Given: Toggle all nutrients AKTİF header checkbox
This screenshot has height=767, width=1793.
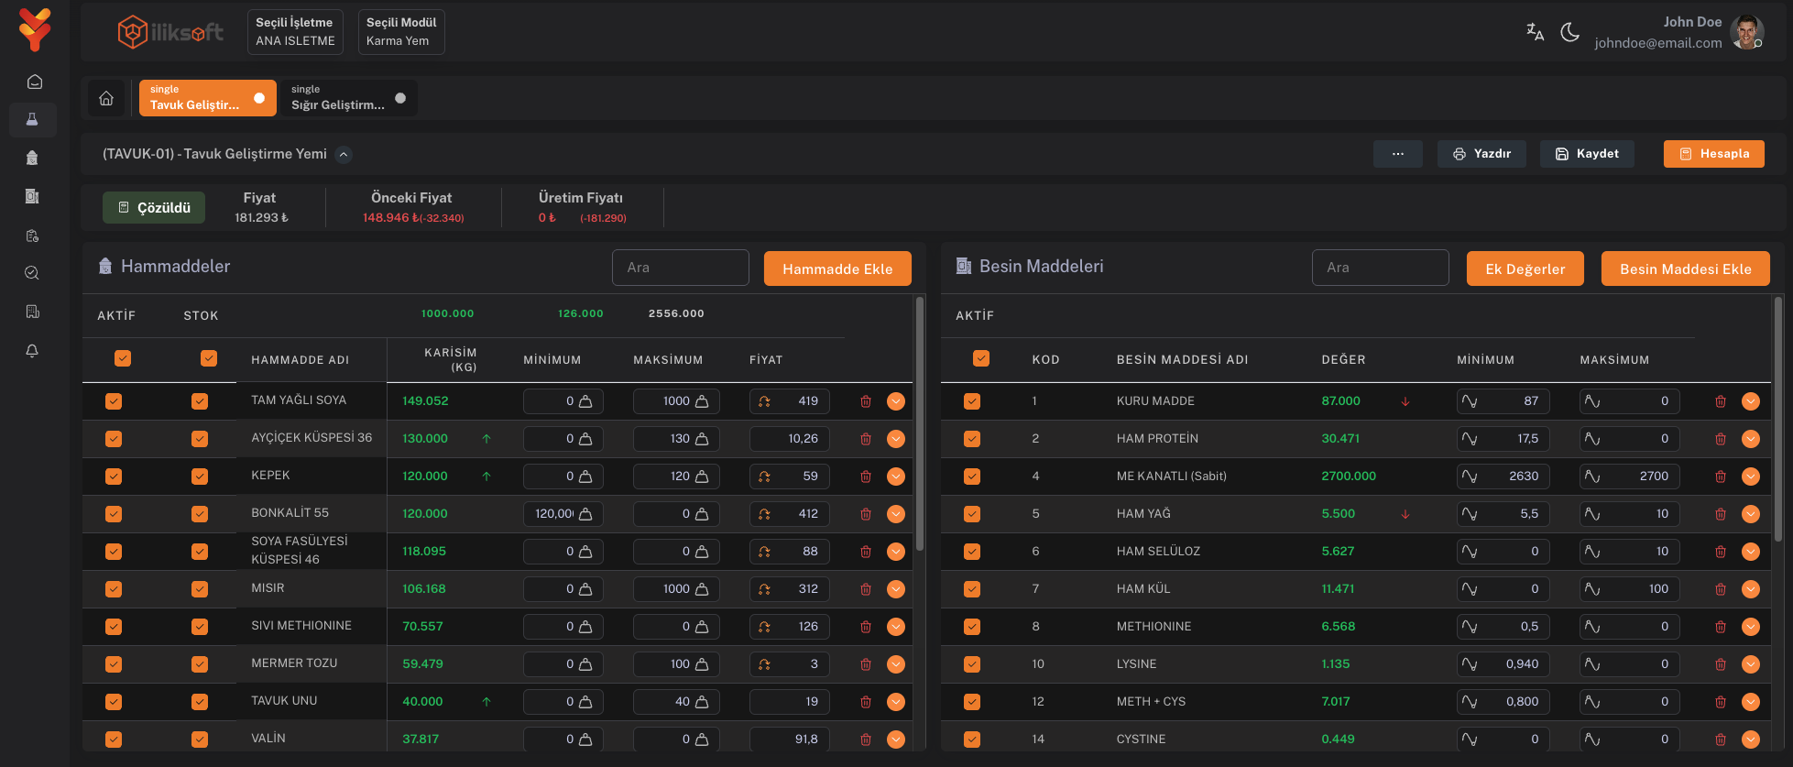Looking at the screenshot, I should [x=981, y=358].
